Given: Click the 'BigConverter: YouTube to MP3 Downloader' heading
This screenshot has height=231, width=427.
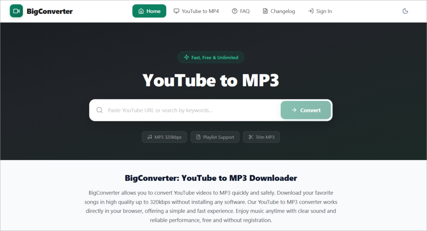Looking at the screenshot, I should (x=211, y=178).
